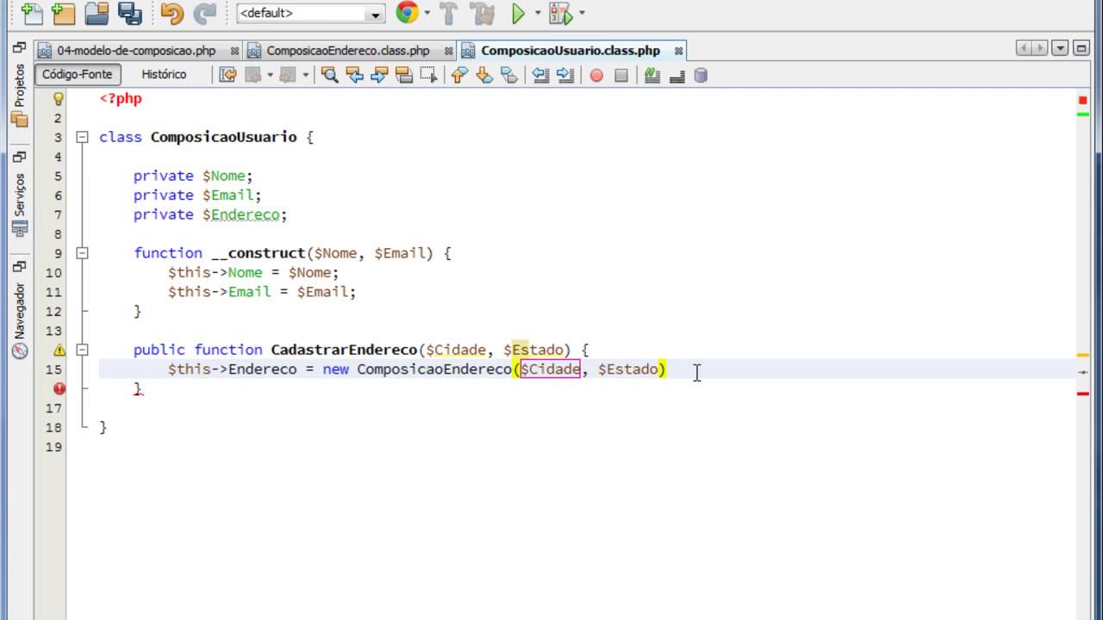Click the red error stripe marker at top right
The width and height of the screenshot is (1103, 620).
1083,100
